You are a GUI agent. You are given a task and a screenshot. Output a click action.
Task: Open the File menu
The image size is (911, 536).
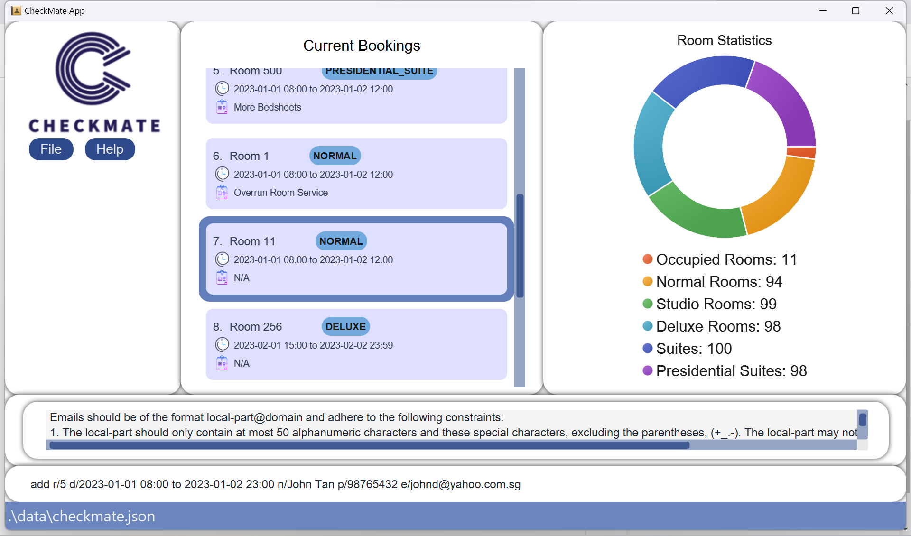click(x=51, y=149)
